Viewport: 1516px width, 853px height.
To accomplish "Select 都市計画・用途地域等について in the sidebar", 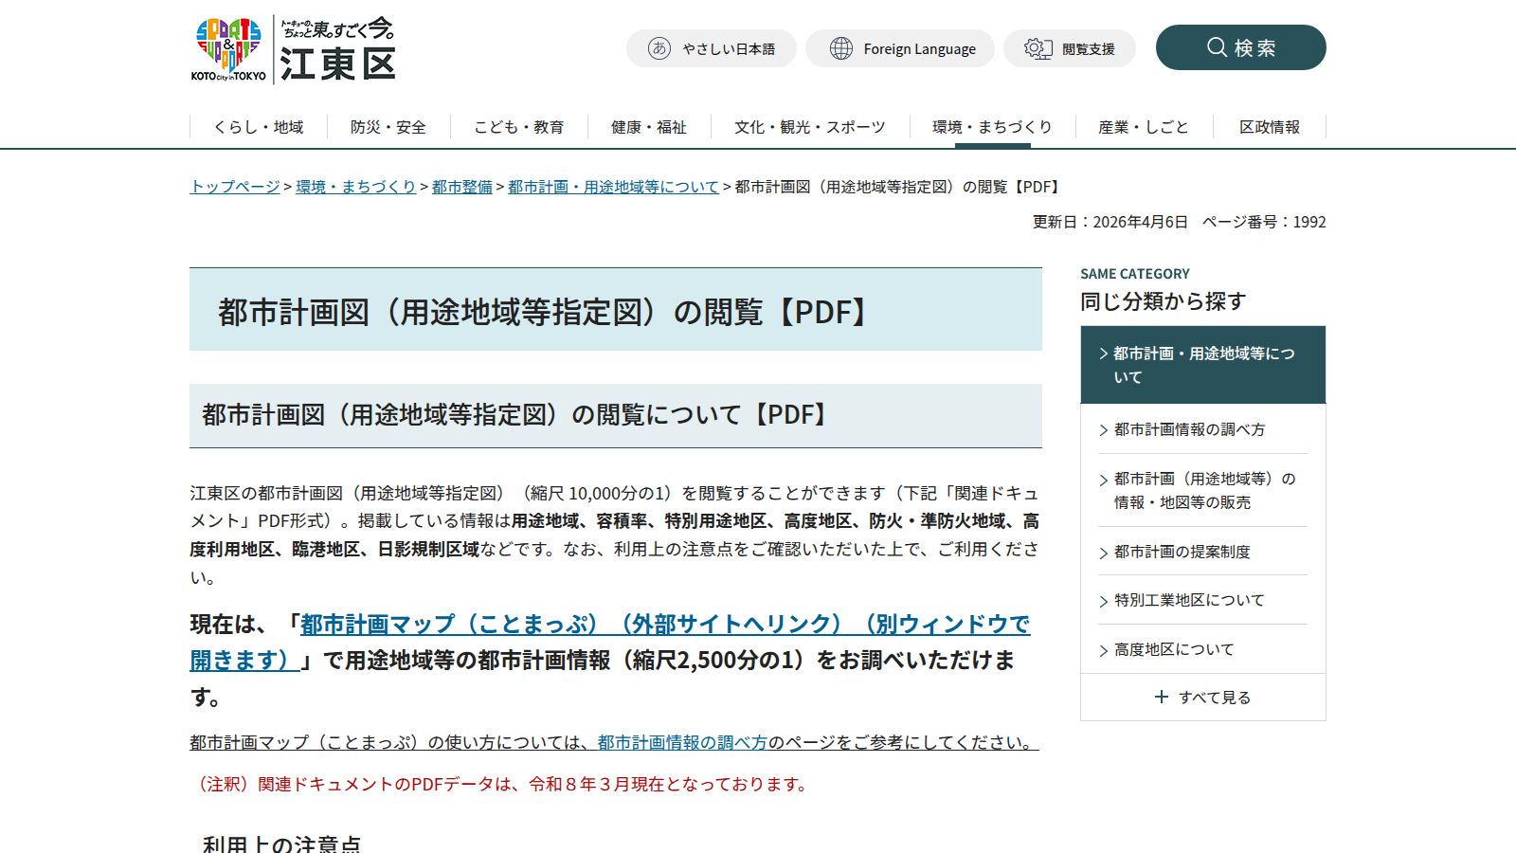I will [x=1203, y=365].
